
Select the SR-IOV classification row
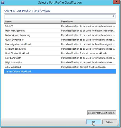[x=60, y=26]
